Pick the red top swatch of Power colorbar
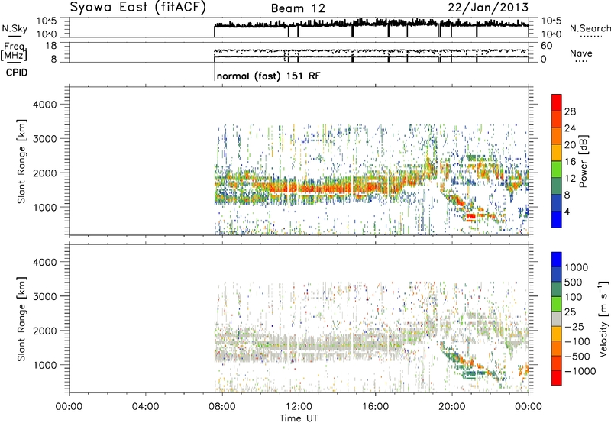This screenshot has height=423, width=611. coord(557,102)
